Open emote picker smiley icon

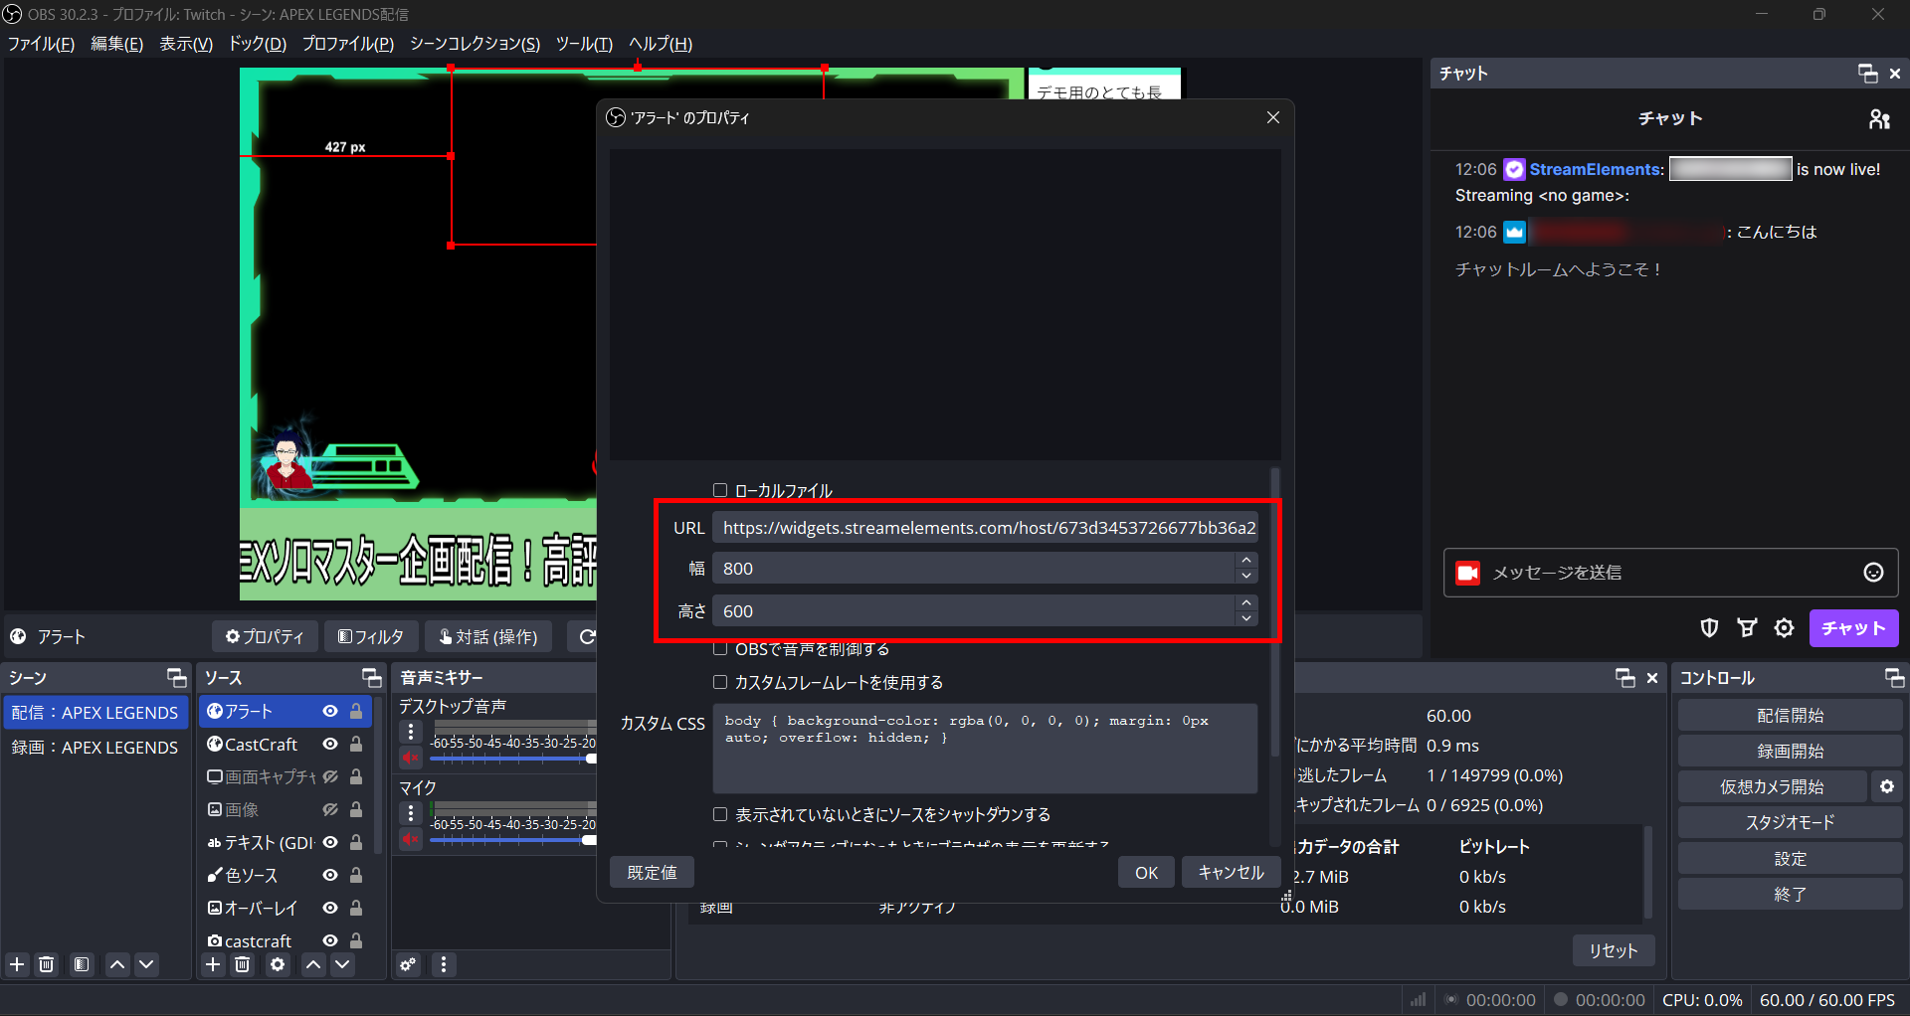click(x=1873, y=573)
